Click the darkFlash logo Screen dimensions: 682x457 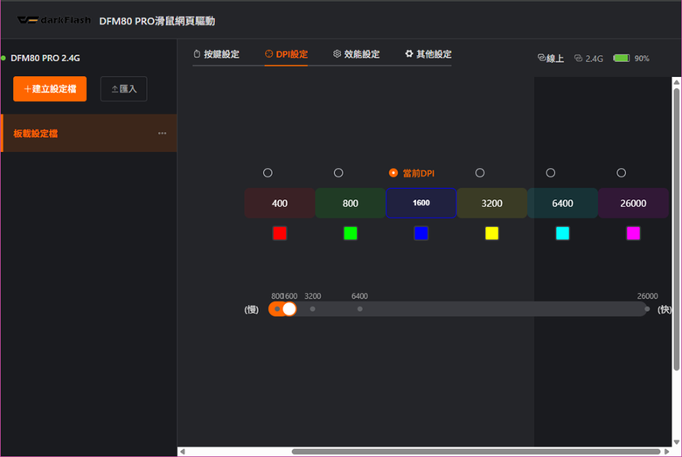pos(54,20)
